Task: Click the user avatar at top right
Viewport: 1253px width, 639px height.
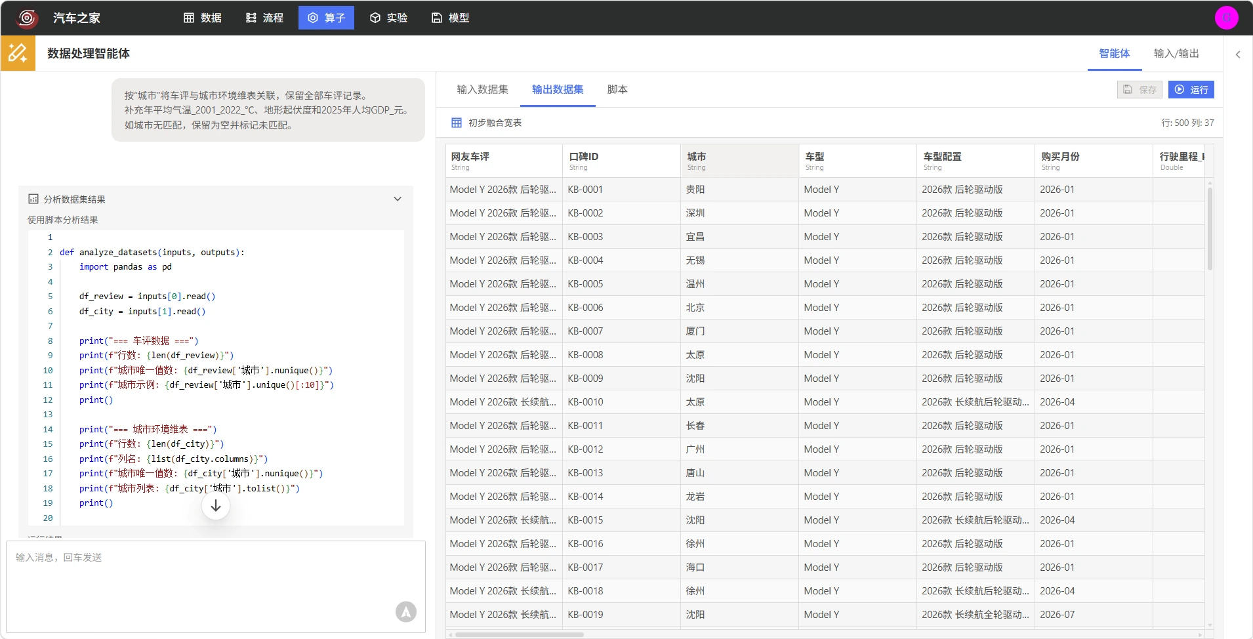Action: coord(1226,18)
